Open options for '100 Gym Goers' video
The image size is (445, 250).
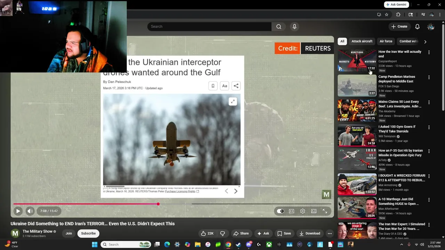(x=429, y=127)
